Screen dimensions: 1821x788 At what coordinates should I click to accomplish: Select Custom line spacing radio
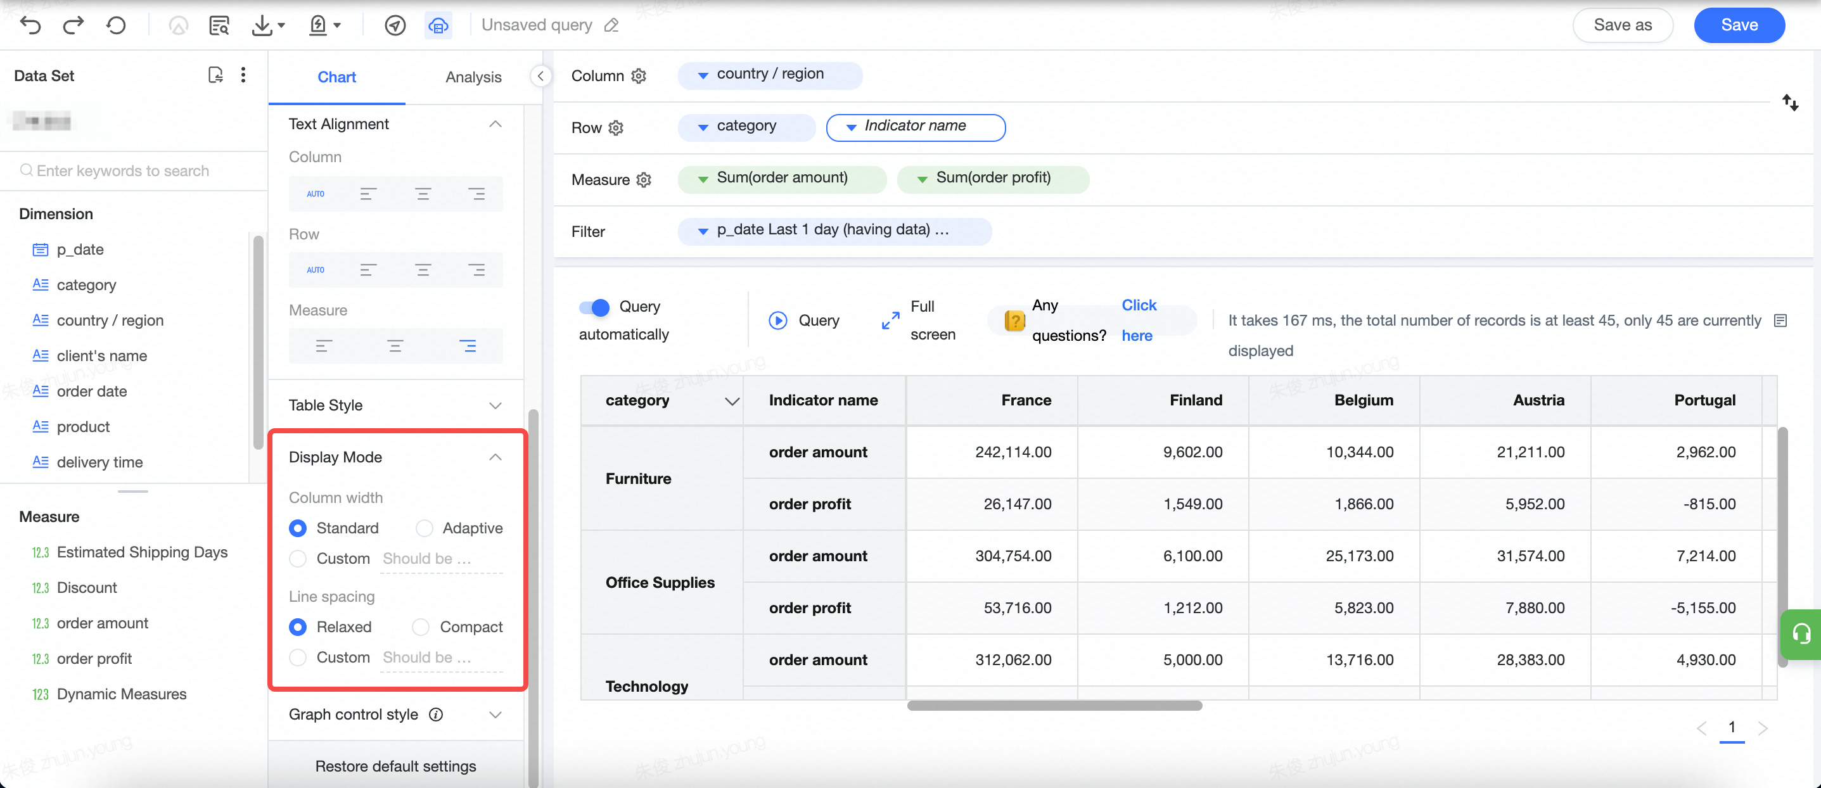pos(298,658)
